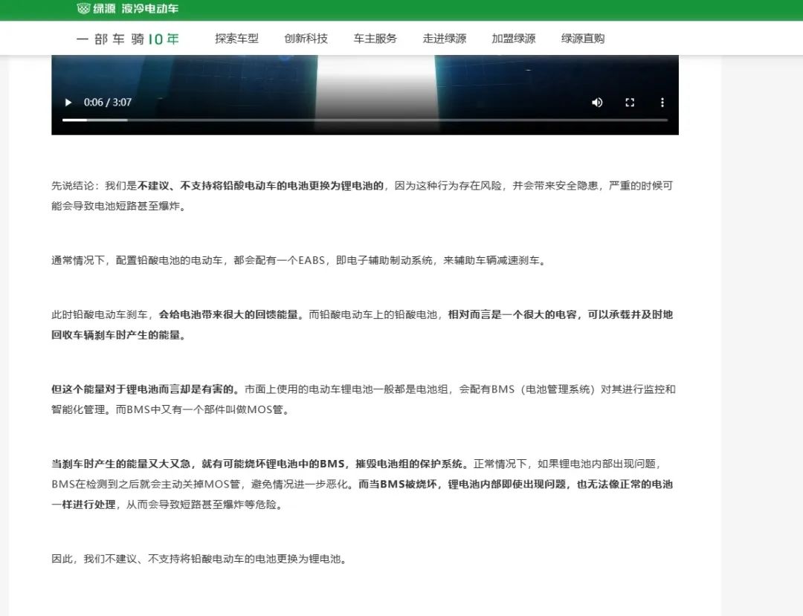The width and height of the screenshot is (803, 616).
Task: Switch to the 车主服务 section
Action: tap(374, 38)
